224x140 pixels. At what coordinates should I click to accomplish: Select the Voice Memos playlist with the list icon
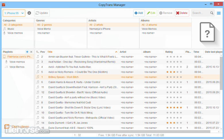18,67
